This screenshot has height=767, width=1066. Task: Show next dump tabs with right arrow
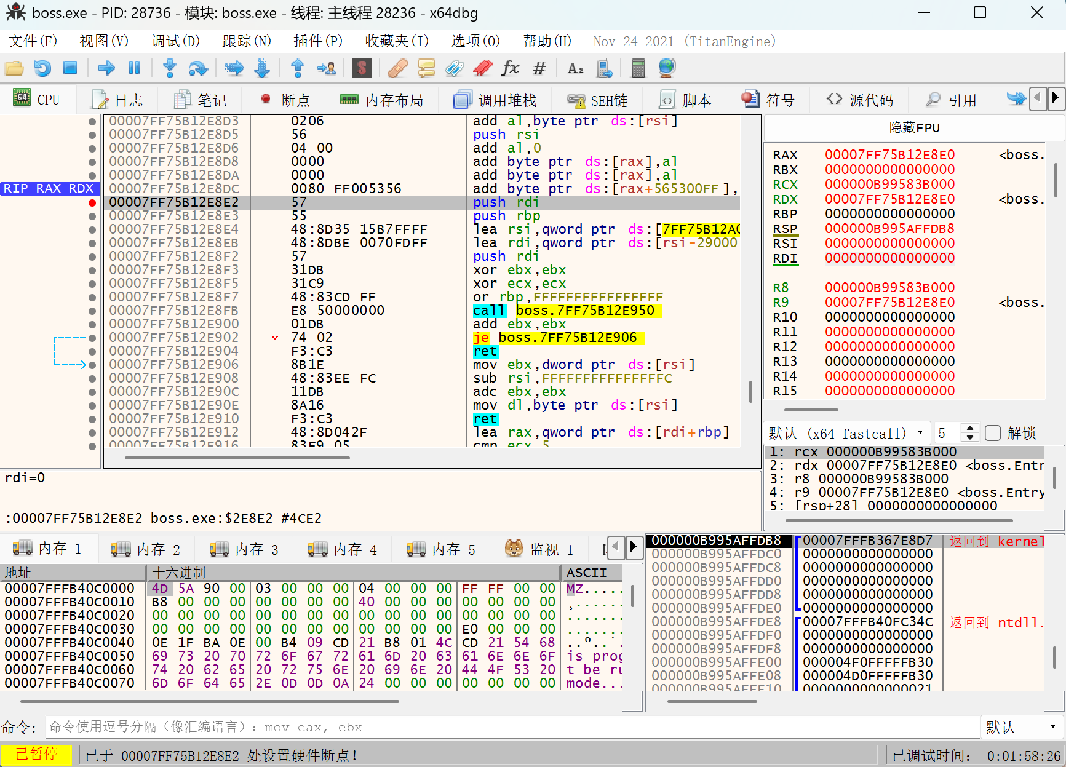coord(634,547)
